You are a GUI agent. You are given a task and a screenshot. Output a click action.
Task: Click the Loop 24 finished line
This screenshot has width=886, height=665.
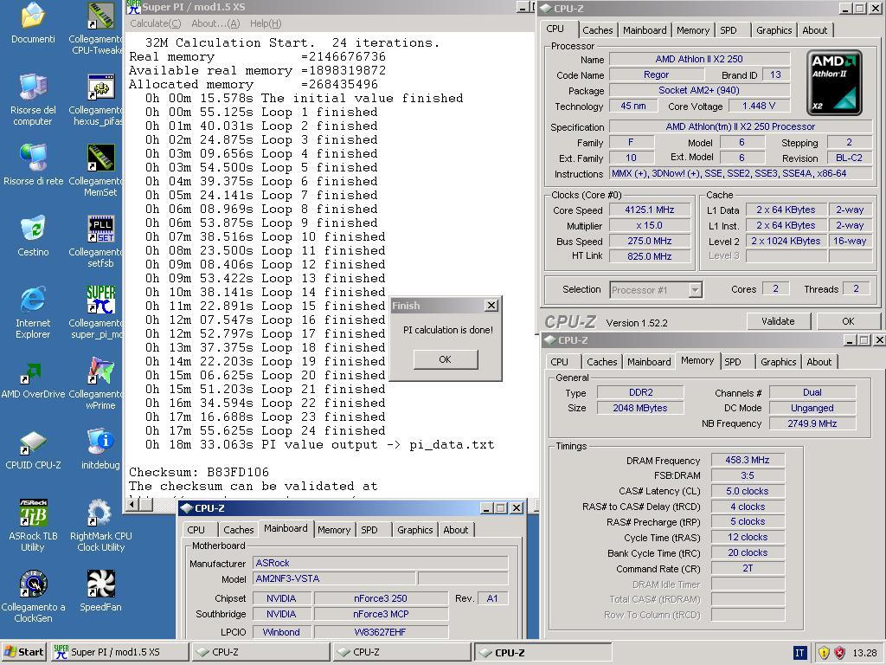point(265,431)
